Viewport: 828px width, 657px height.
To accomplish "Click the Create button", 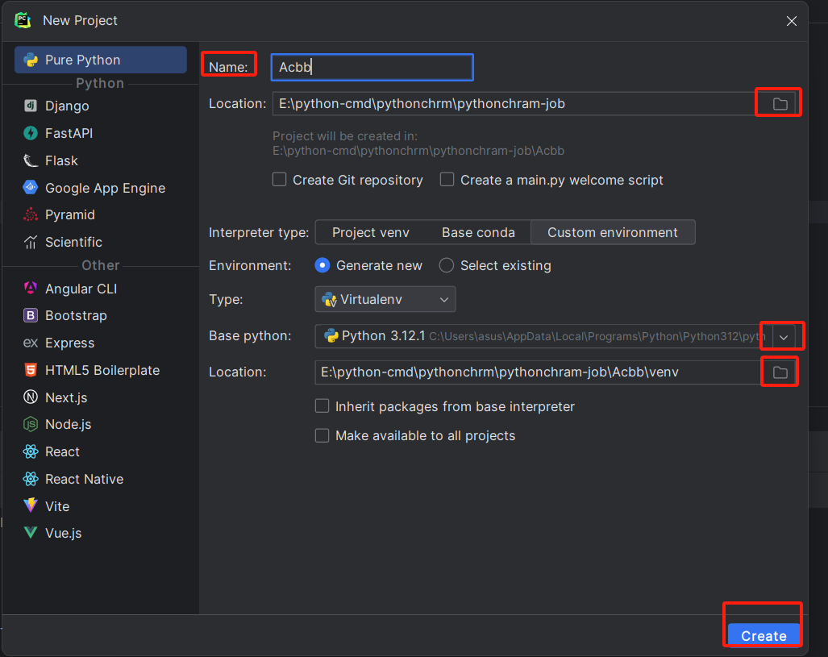I will pyautogui.click(x=764, y=635).
